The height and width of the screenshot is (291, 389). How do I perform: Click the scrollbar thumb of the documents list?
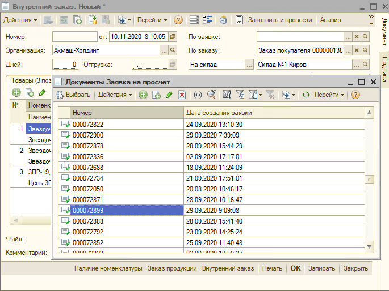tap(369, 179)
